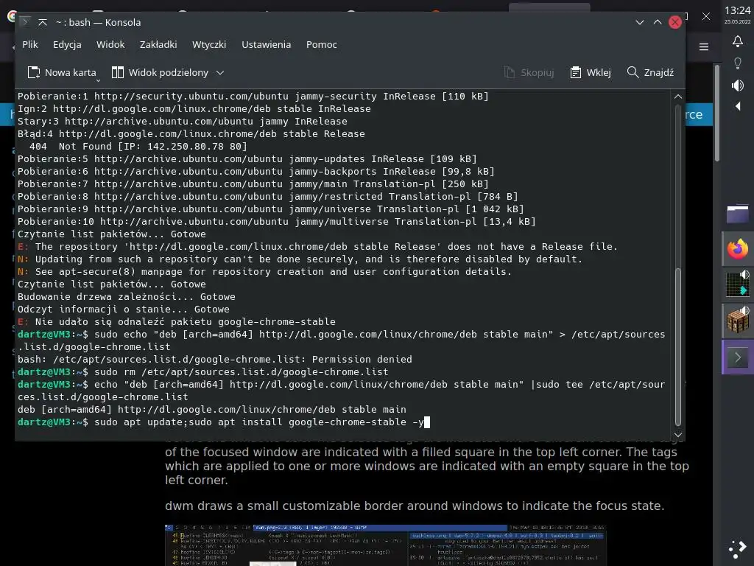Click the Znajdź search button
The width and height of the screenshot is (754, 566).
click(x=650, y=72)
